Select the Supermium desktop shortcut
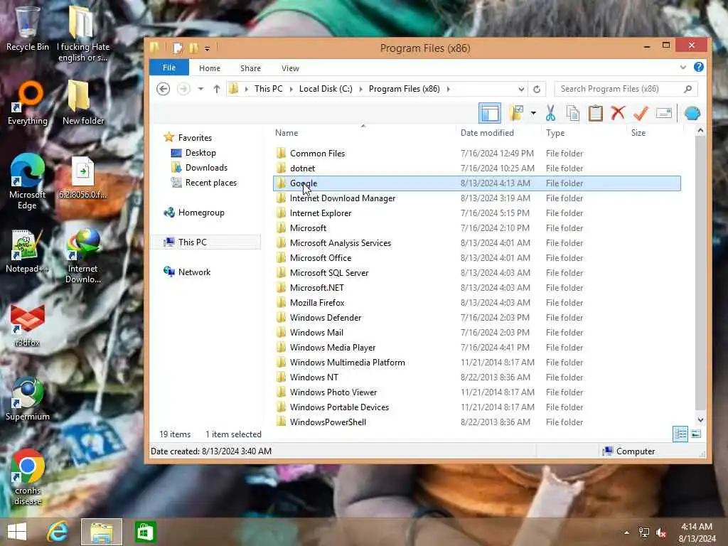The width and height of the screenshot is (728, 546). (27, 400)
